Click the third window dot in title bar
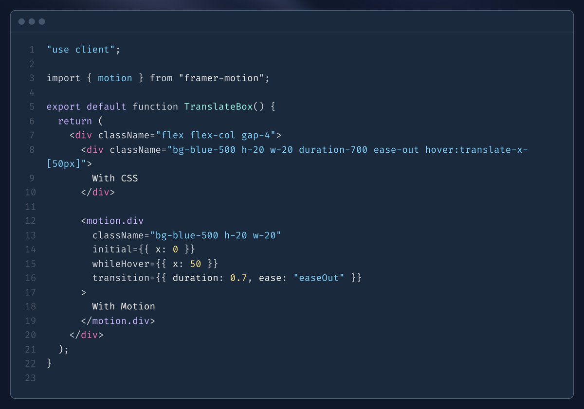The image size is (584, 409). 42,21
